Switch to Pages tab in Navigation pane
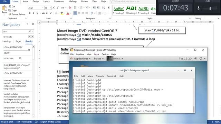This screenshot has height=124, width=221. point(18,41)
